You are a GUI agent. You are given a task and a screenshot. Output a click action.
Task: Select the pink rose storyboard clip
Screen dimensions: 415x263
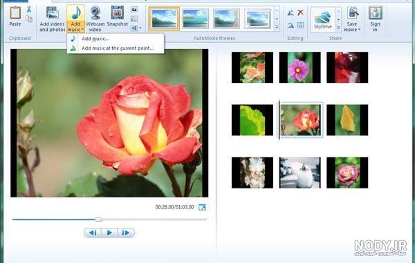pyautogui.click(x=347, y=173)
